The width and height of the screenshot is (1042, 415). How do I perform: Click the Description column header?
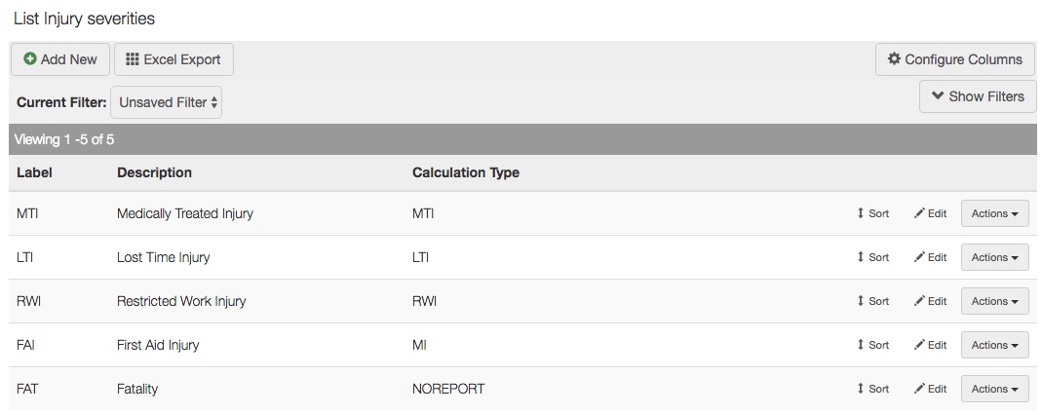154,172
